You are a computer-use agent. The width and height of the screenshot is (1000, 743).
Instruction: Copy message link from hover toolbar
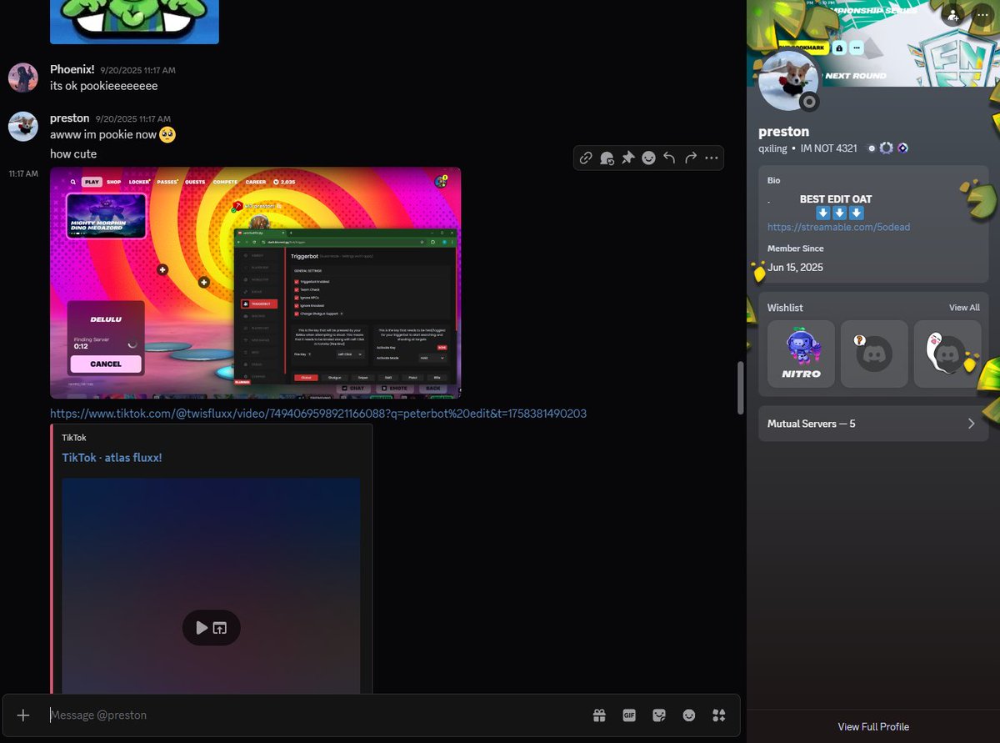coord(586,158)
